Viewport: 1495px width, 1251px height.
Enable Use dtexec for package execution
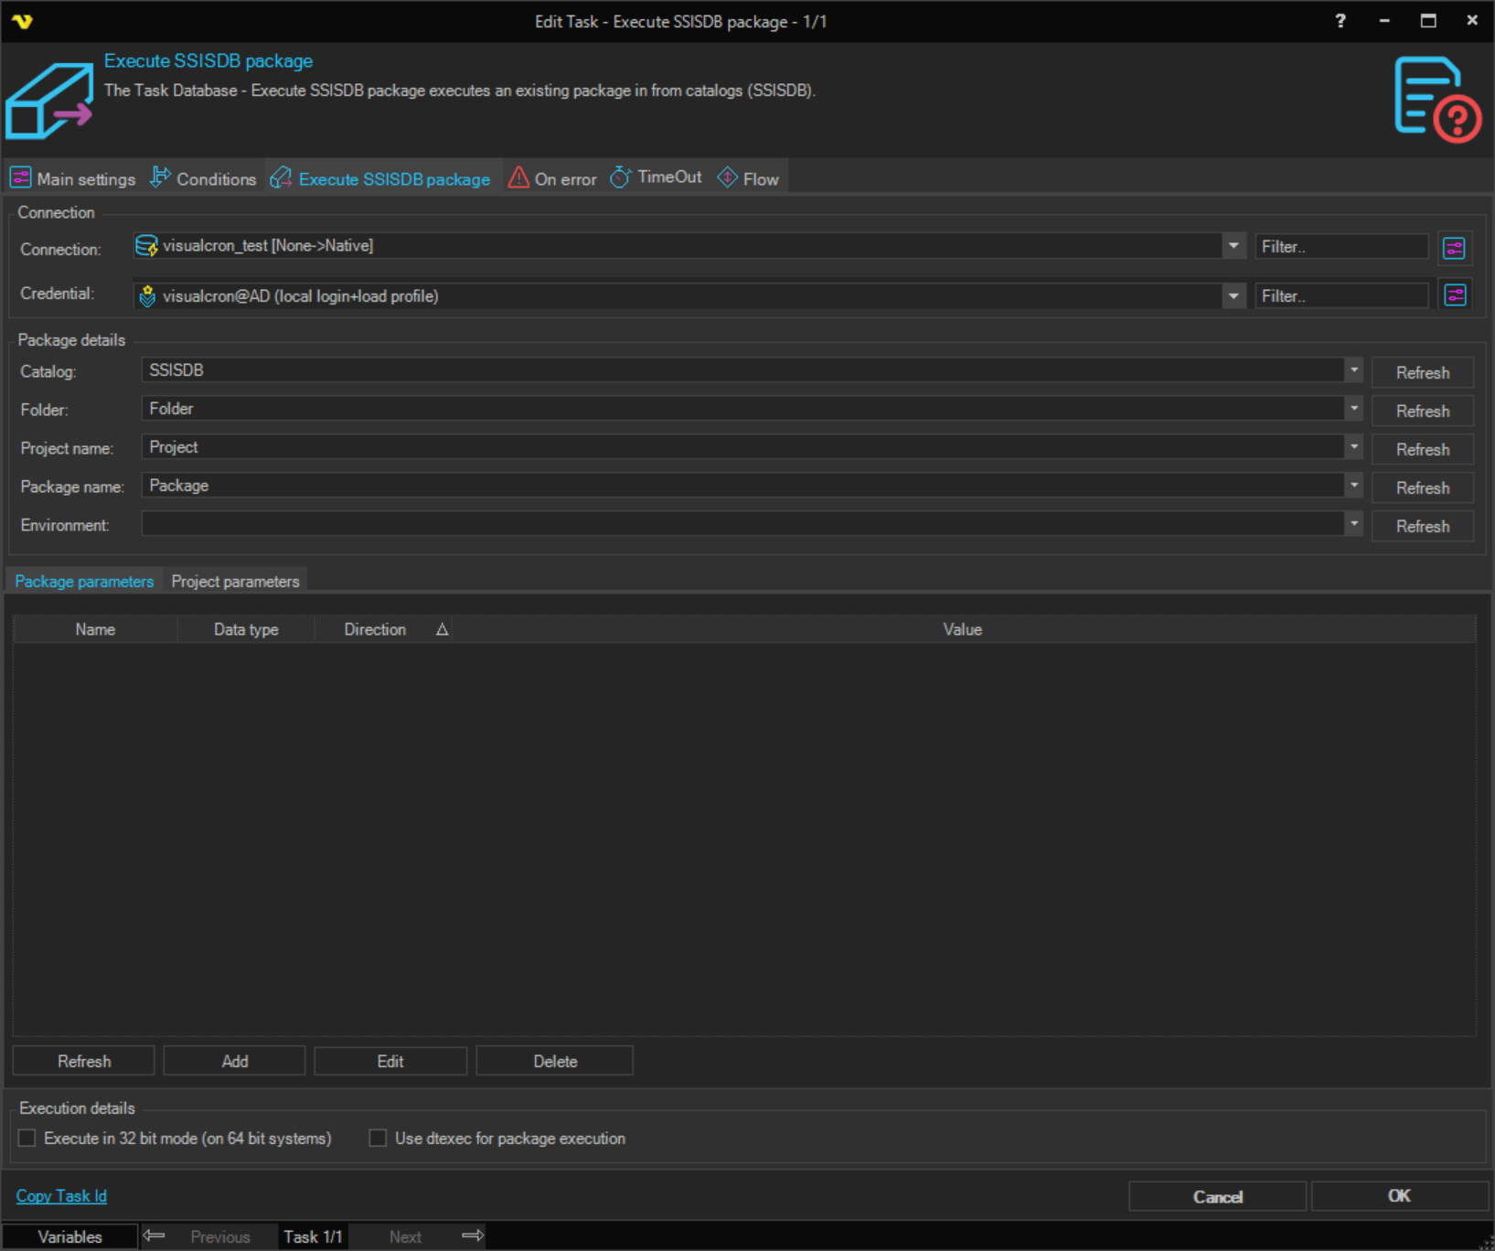[378, 1138]
